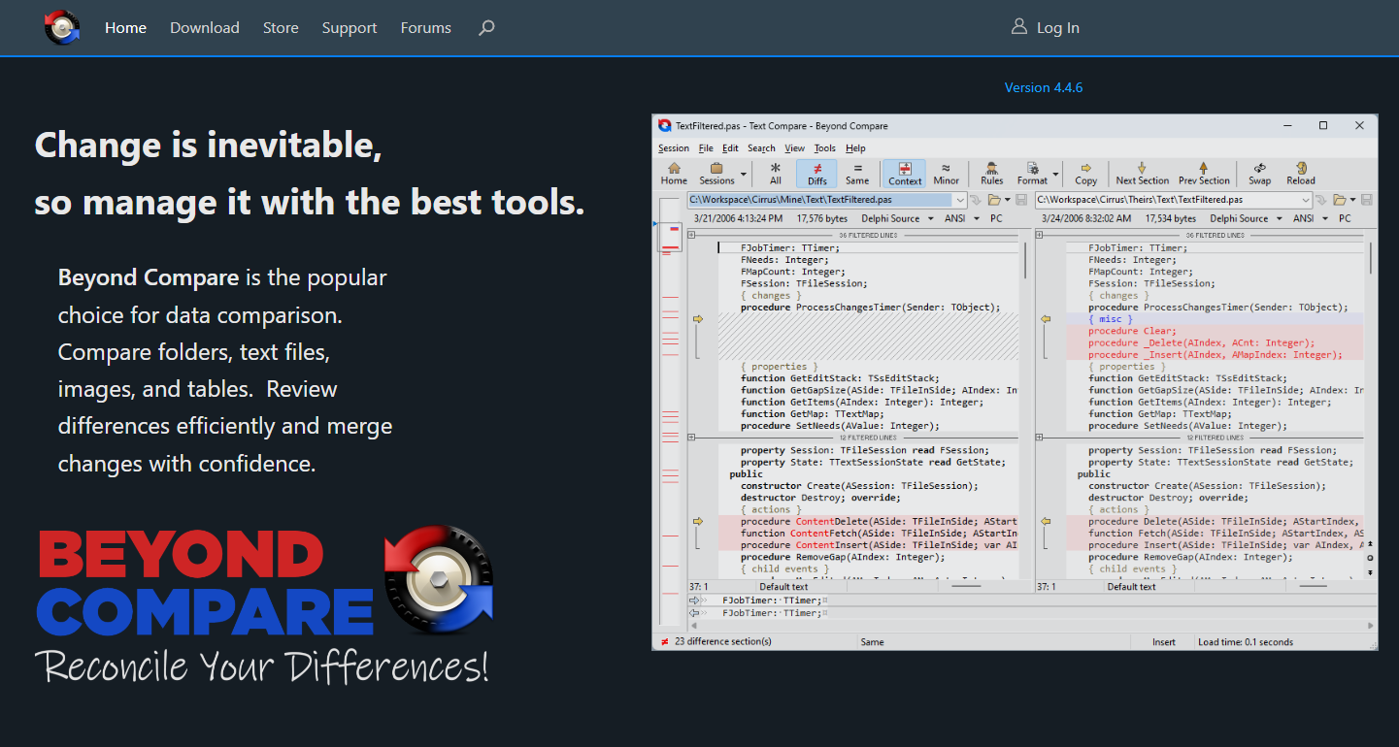This screenshot has width=1399, height=747.
Task: Click the left pane save disk icon
Action: [1021, 200]
